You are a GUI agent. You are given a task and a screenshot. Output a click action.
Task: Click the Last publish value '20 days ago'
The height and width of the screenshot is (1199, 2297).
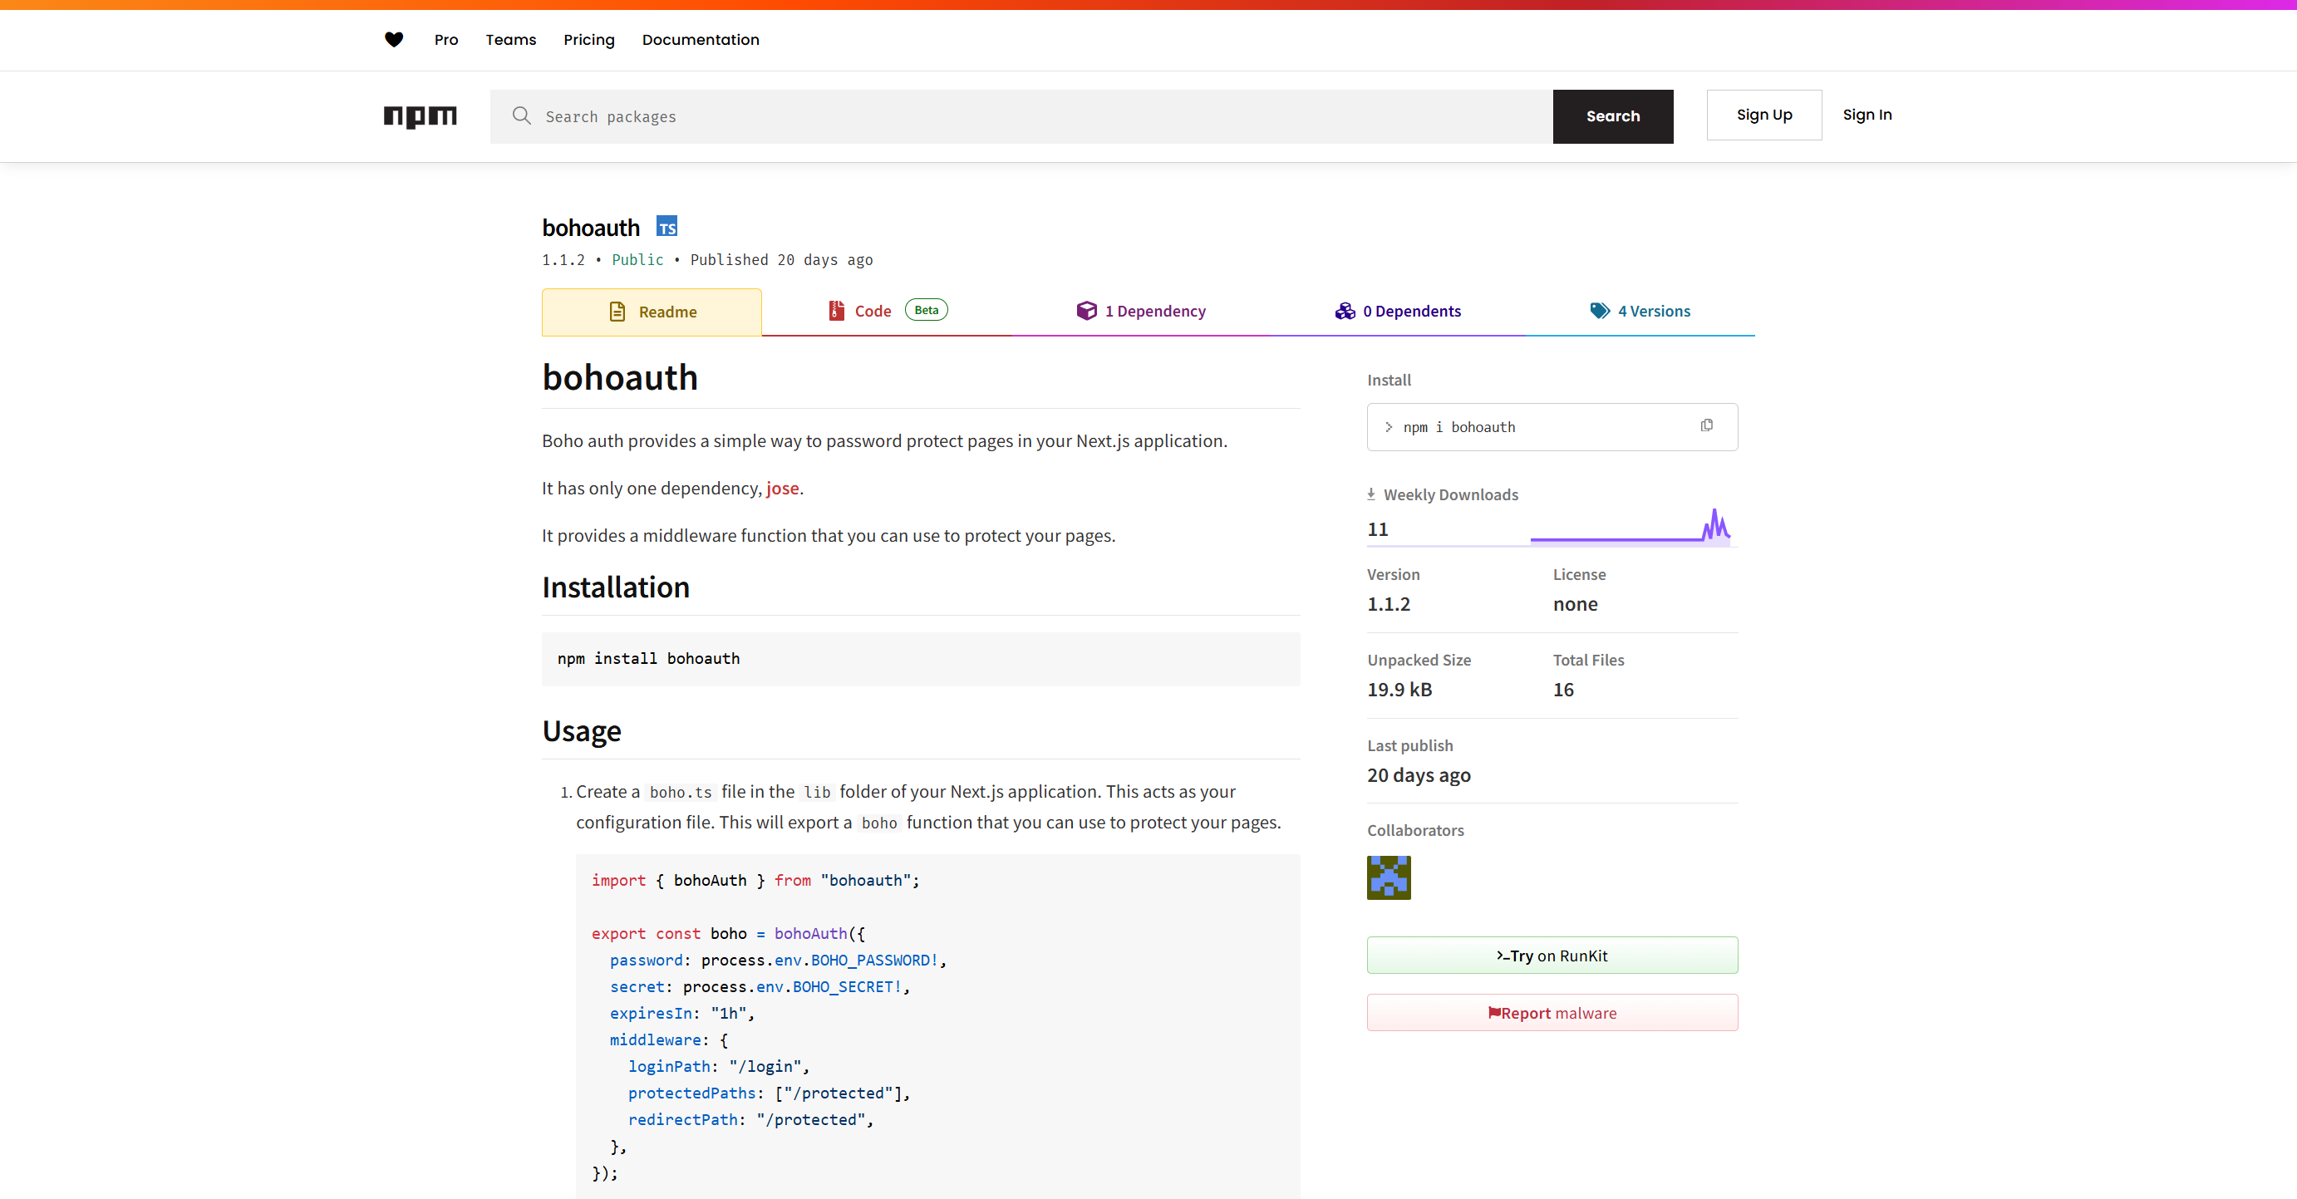pyautogui.click(x=1419, y=774)
